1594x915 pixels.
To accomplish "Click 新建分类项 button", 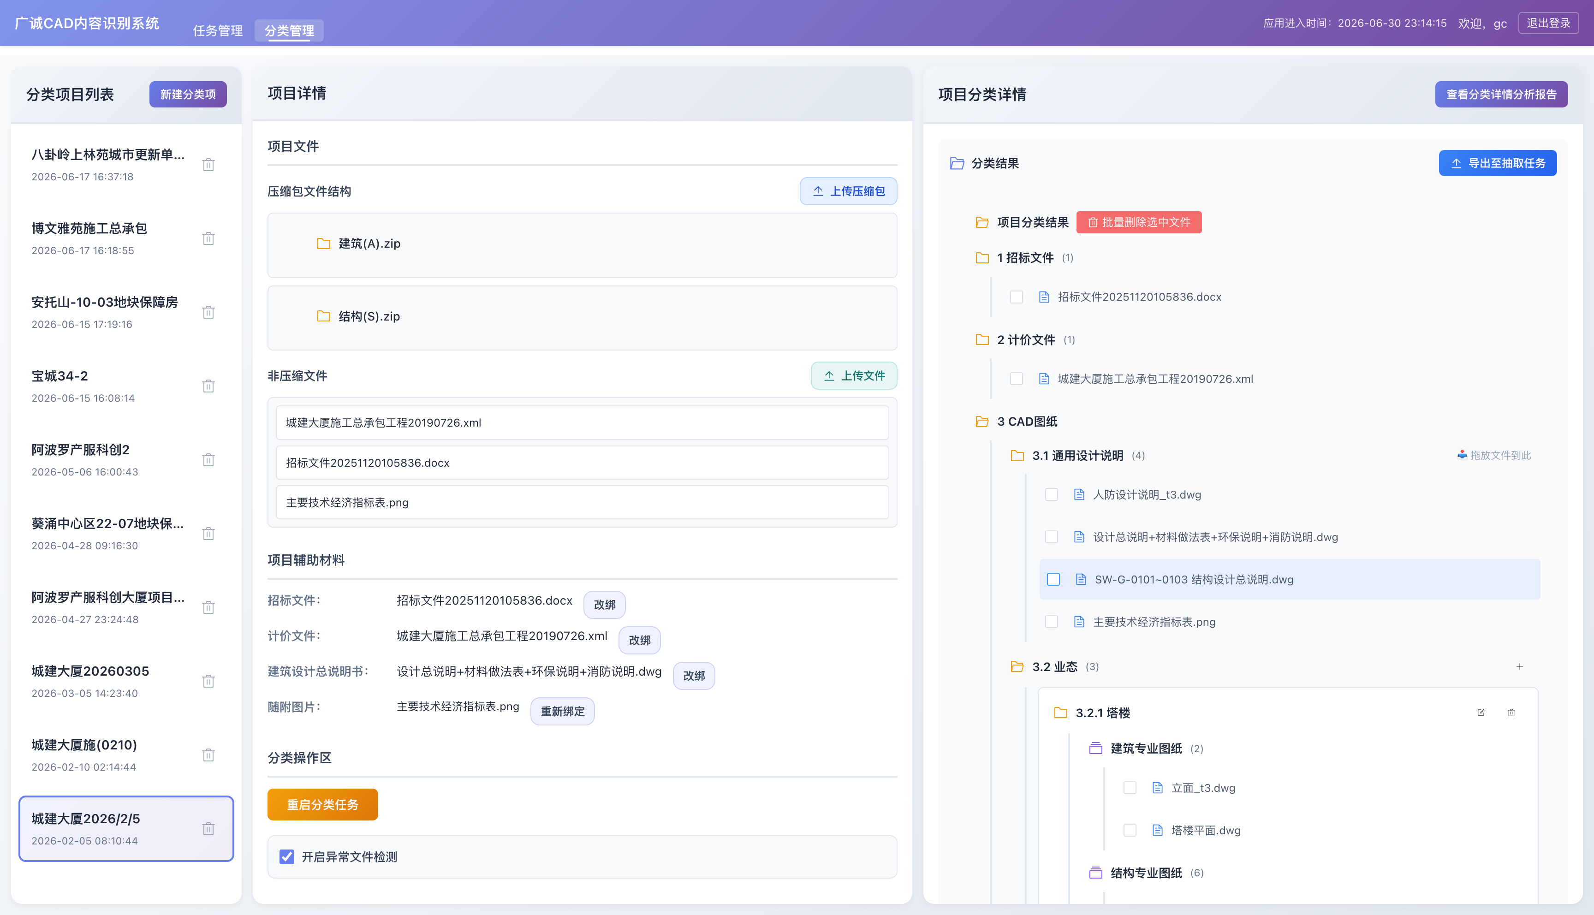I will (x=188, y=94).
